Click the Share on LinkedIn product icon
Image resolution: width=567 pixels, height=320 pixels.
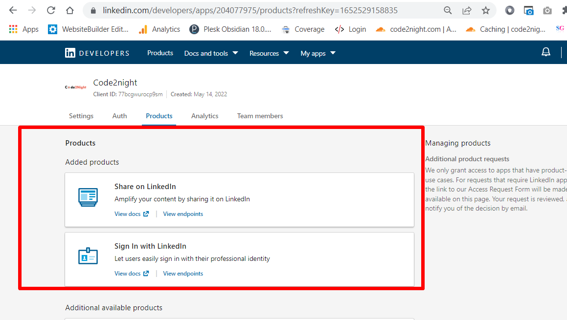point(88,197)
